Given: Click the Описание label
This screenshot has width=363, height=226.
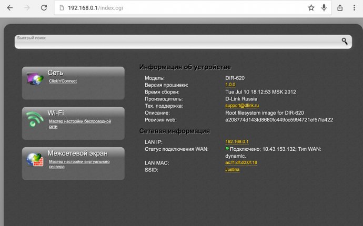Looking at the screenshot, I should [157, 112].
